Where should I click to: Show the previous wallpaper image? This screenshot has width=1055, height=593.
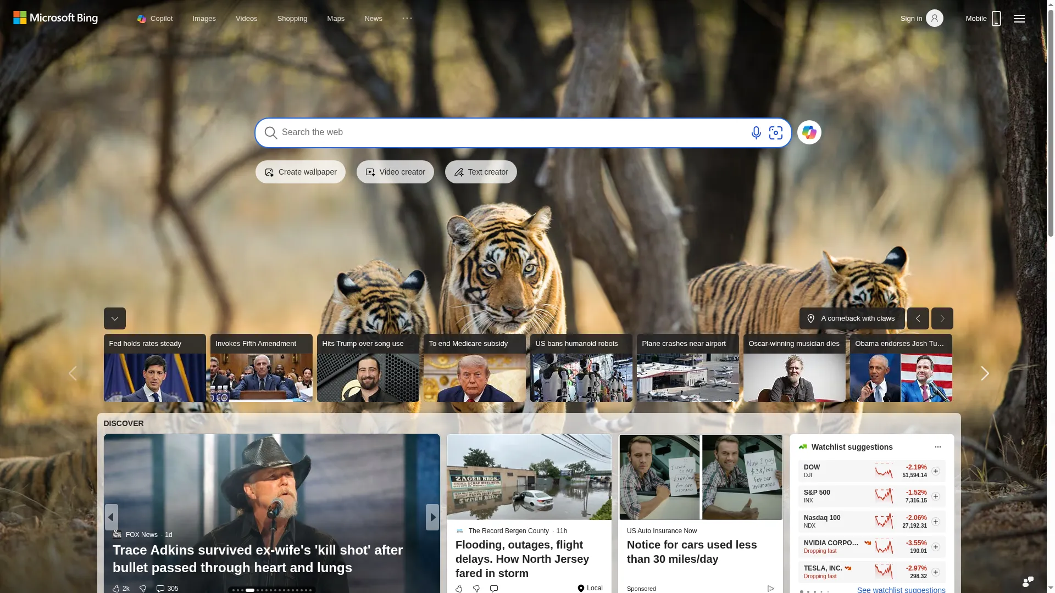pyautogui.click(x=918, y=318)
